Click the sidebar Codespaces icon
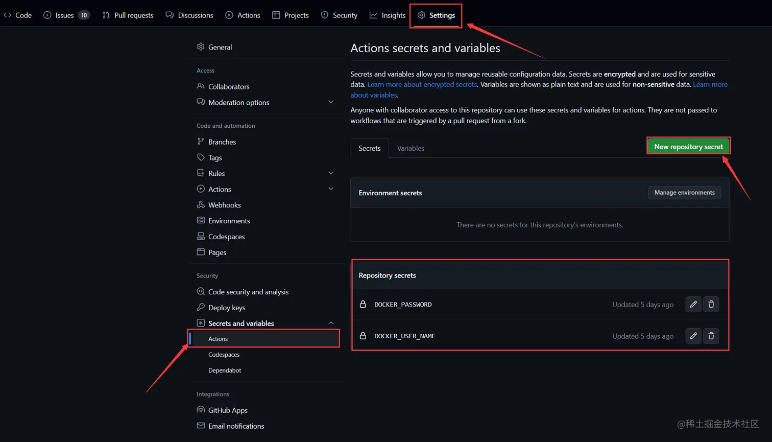 point(201,236)
